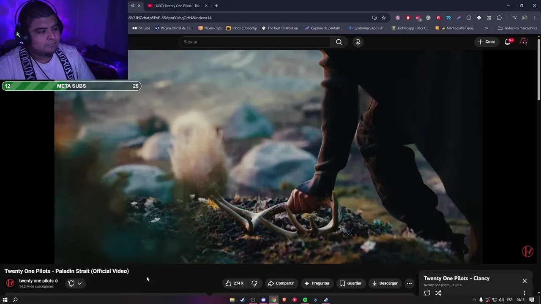Open the system volume control in the tray
541x304 pixels.
502,300
